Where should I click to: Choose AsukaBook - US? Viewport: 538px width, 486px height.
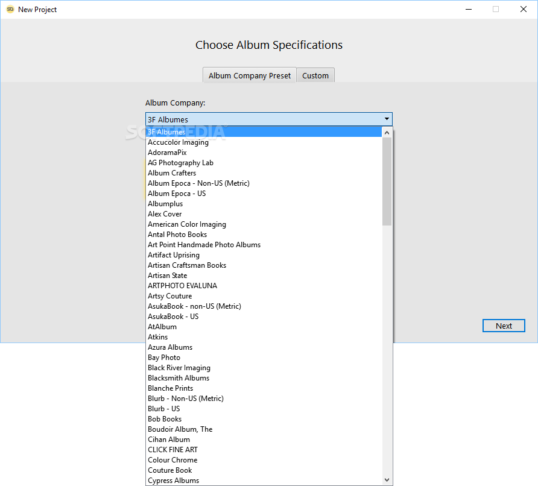[x=264, y=317]
